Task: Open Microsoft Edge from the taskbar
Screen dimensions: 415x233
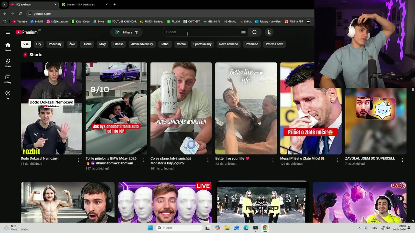Action: coord(246,228)
